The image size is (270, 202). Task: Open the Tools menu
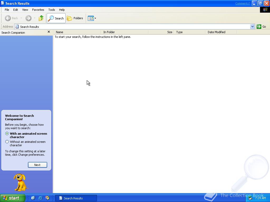click(51, 10)
